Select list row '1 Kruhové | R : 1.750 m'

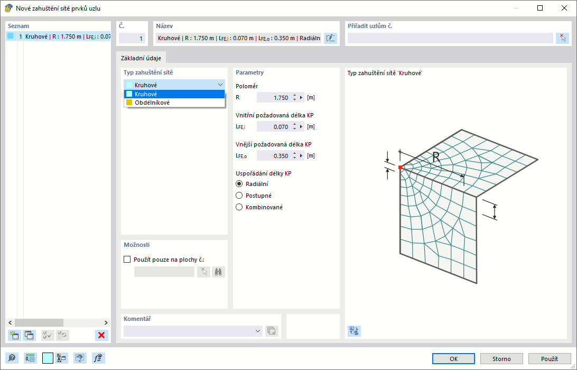[x=58, y=36]
